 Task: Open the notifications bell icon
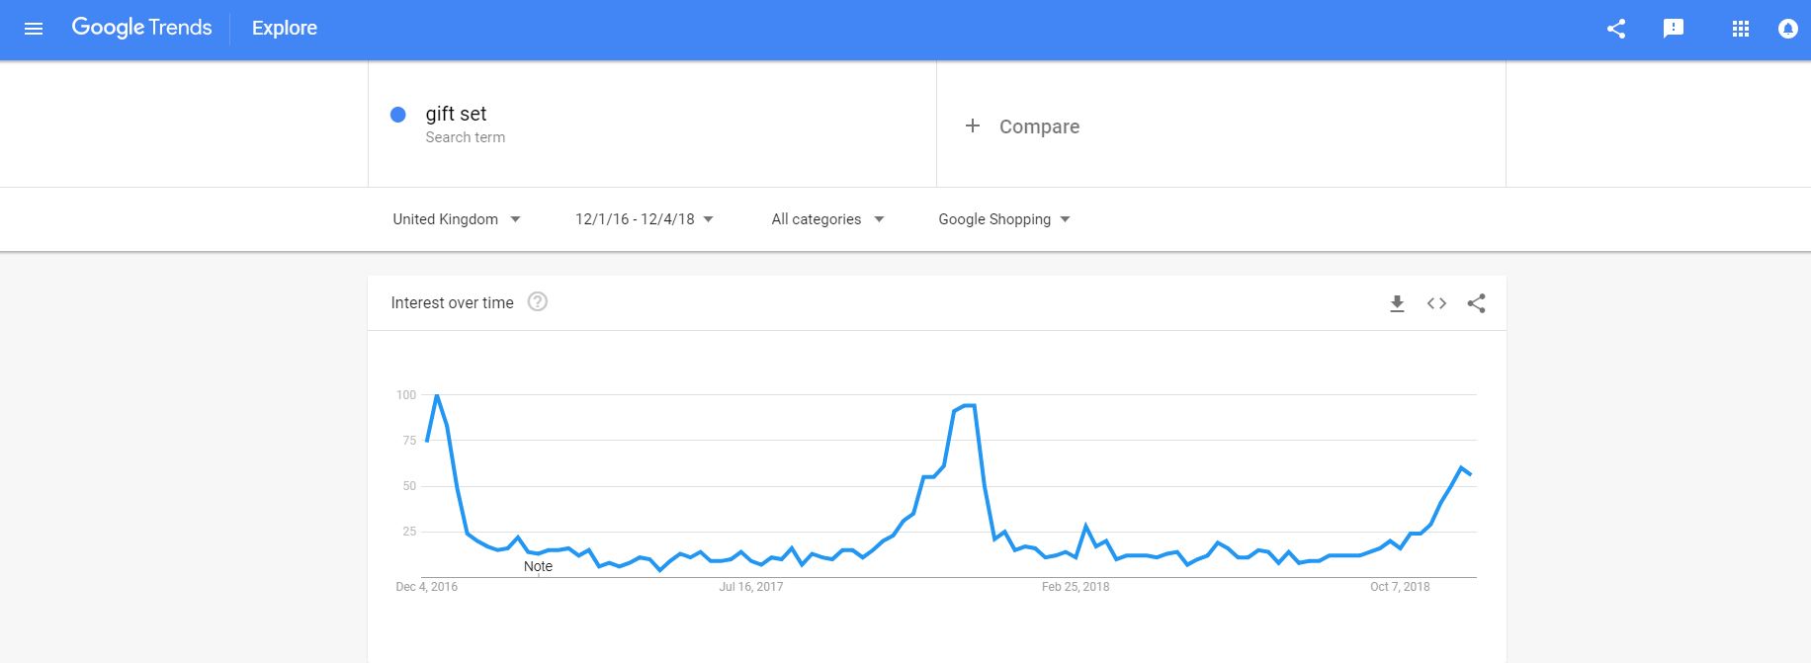[1787, 29]
